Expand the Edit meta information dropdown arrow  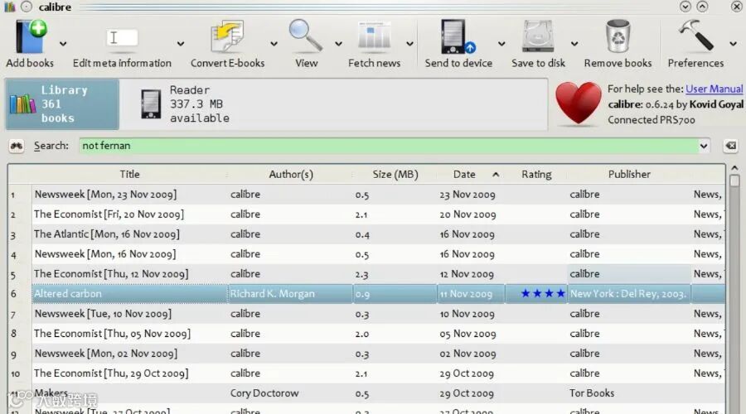click(x=181, y=44)
